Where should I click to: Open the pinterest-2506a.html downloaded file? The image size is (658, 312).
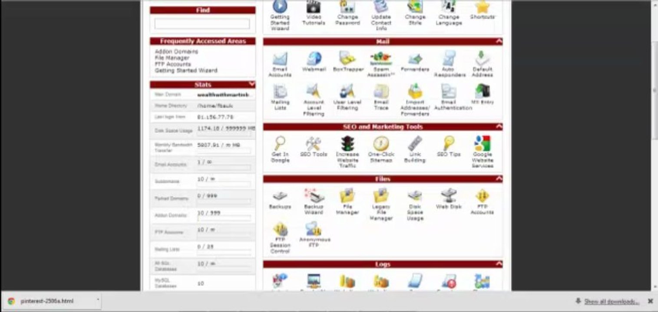47,301
